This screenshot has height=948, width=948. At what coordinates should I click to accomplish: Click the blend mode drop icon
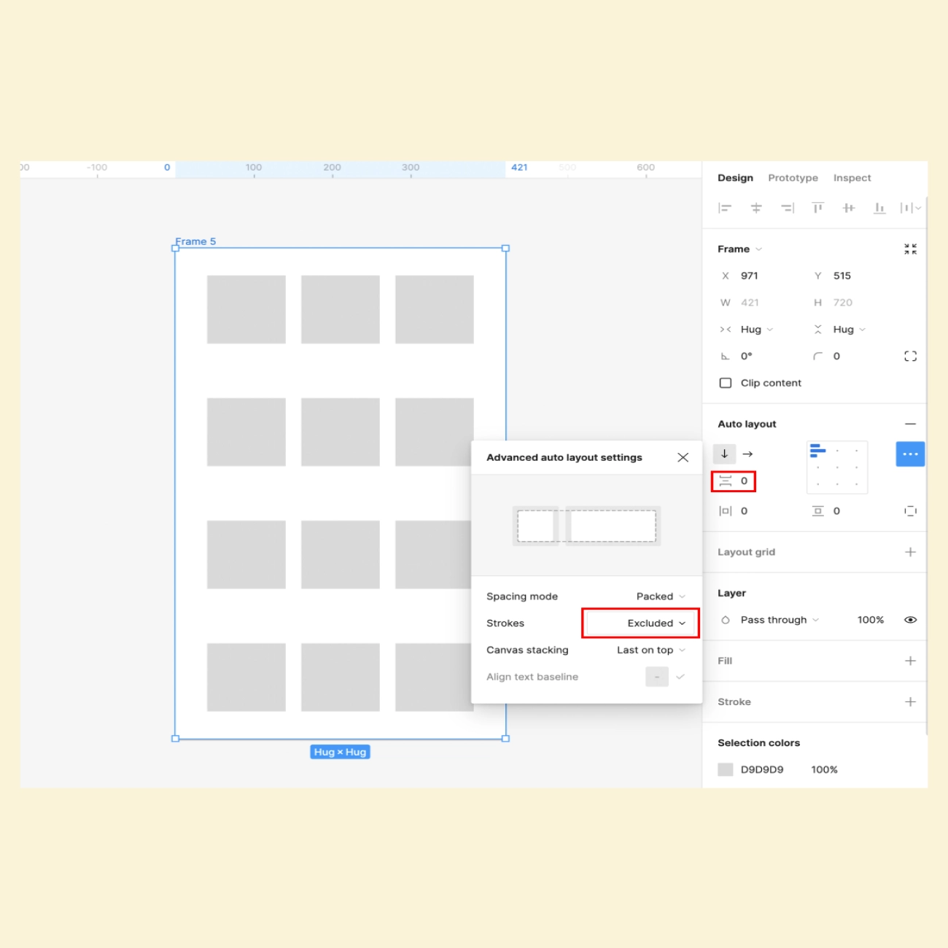(x=726, y=621)
